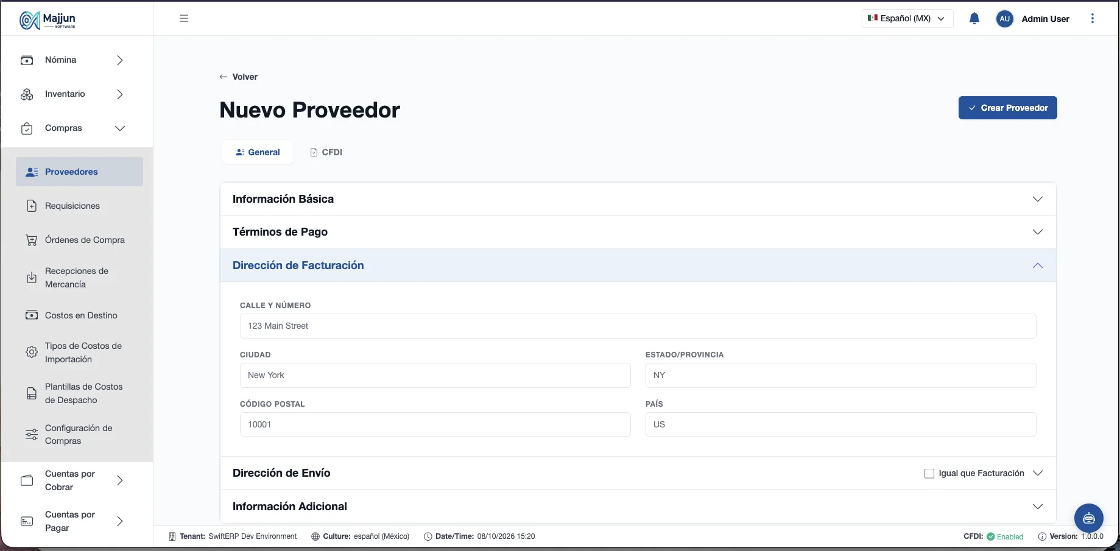Click the Majjun Software logo
The width and height of the screenshot is (1120, 551).
tap(48, 19)
